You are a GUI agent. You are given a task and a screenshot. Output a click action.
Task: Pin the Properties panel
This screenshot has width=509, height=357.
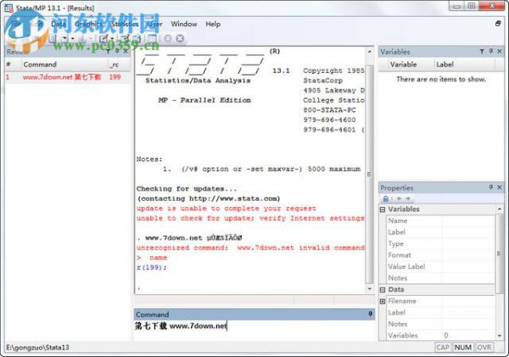(491, 187)
